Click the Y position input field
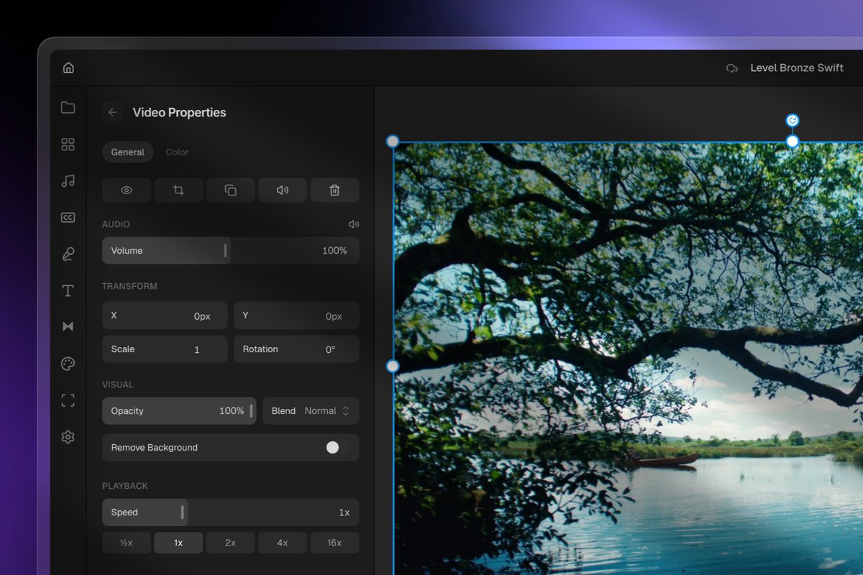This screenshot has height=575, width=863. click(x=296, y=316)
